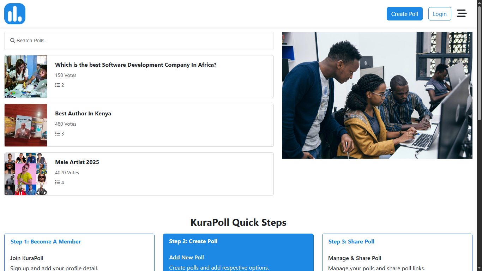The width and height of the screenshot is (482, 271).
Task: Click the search magnifier icon
Action: point(13,41)
